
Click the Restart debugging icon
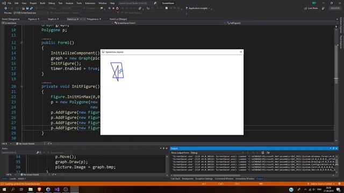point(117,9)
